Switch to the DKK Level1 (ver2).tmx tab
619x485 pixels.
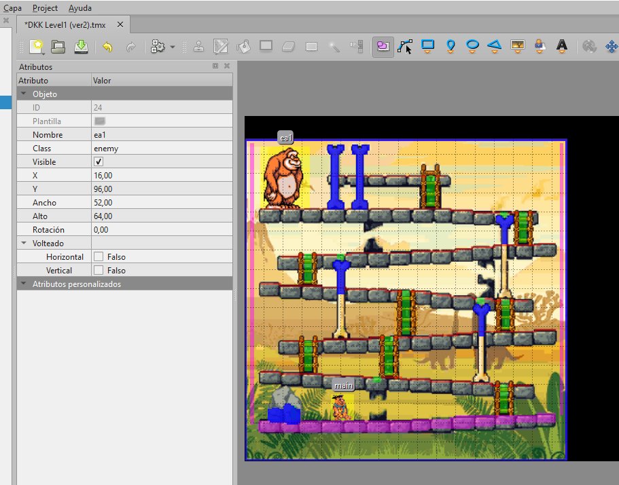[x=65, y=25]
